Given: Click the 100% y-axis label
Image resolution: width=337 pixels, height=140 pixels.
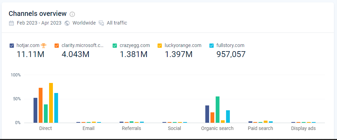Looking at the screenshot, I should pyautogui.click(x=16, y=75).
